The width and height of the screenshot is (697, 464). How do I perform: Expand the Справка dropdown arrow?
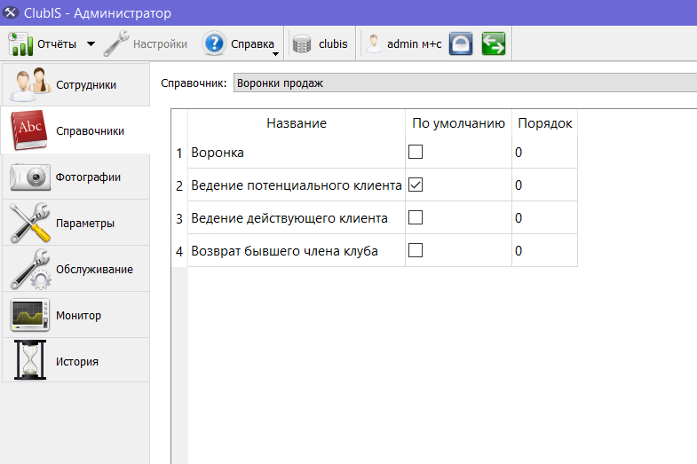(x=275, y=54)
